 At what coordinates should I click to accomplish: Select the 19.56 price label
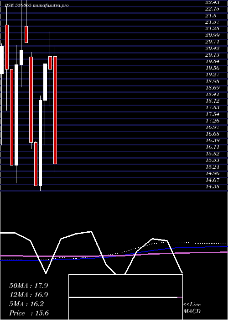click(x=212, y=68)
